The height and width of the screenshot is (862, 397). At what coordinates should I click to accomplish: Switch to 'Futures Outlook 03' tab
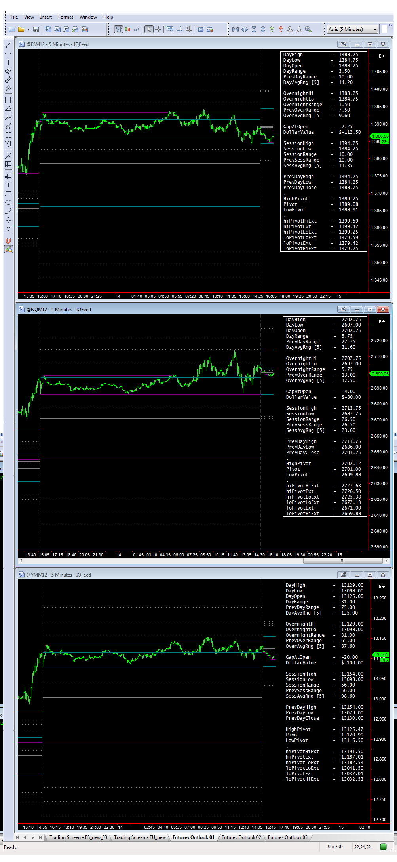288,837
